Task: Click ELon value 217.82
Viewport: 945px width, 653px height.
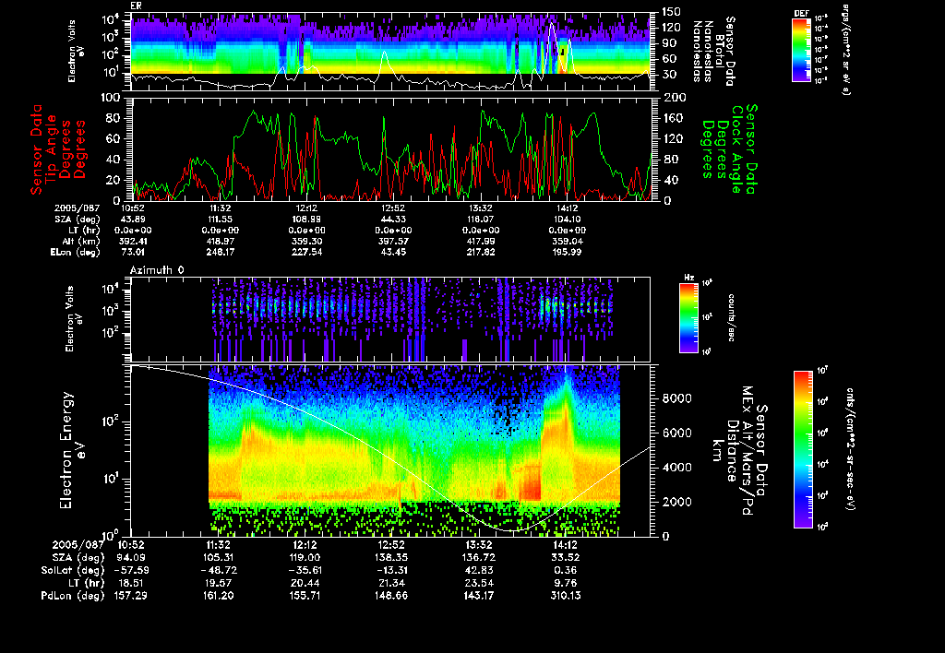Action: click(x=480, y=253)
